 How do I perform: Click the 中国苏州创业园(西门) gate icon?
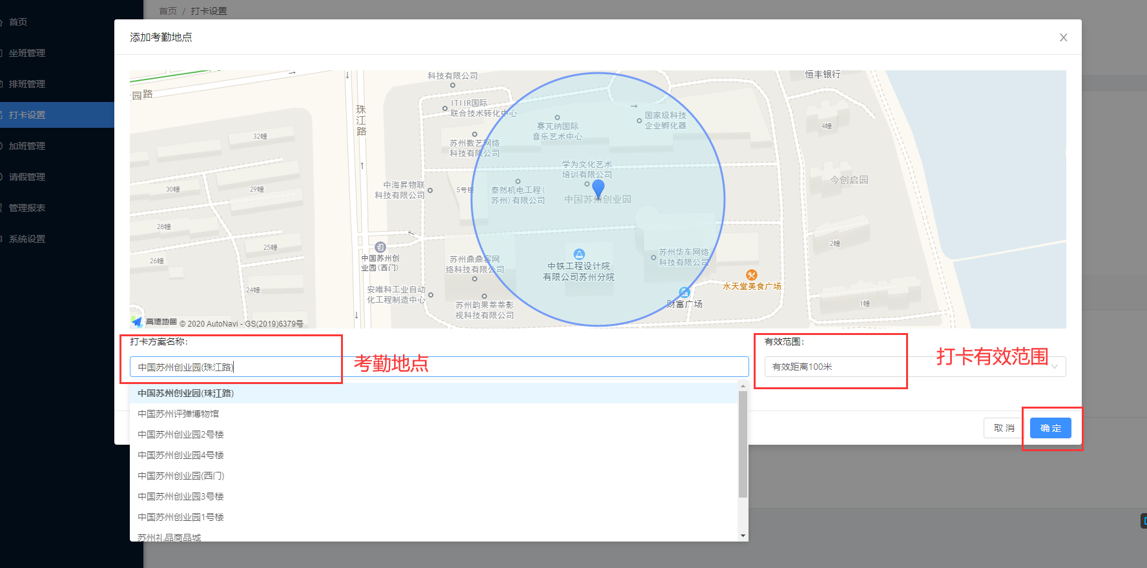click(380, 247)
